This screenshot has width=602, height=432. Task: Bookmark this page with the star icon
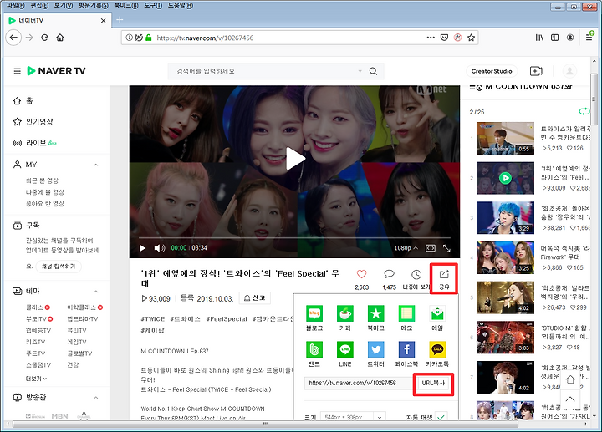click(x=471, y=38)
